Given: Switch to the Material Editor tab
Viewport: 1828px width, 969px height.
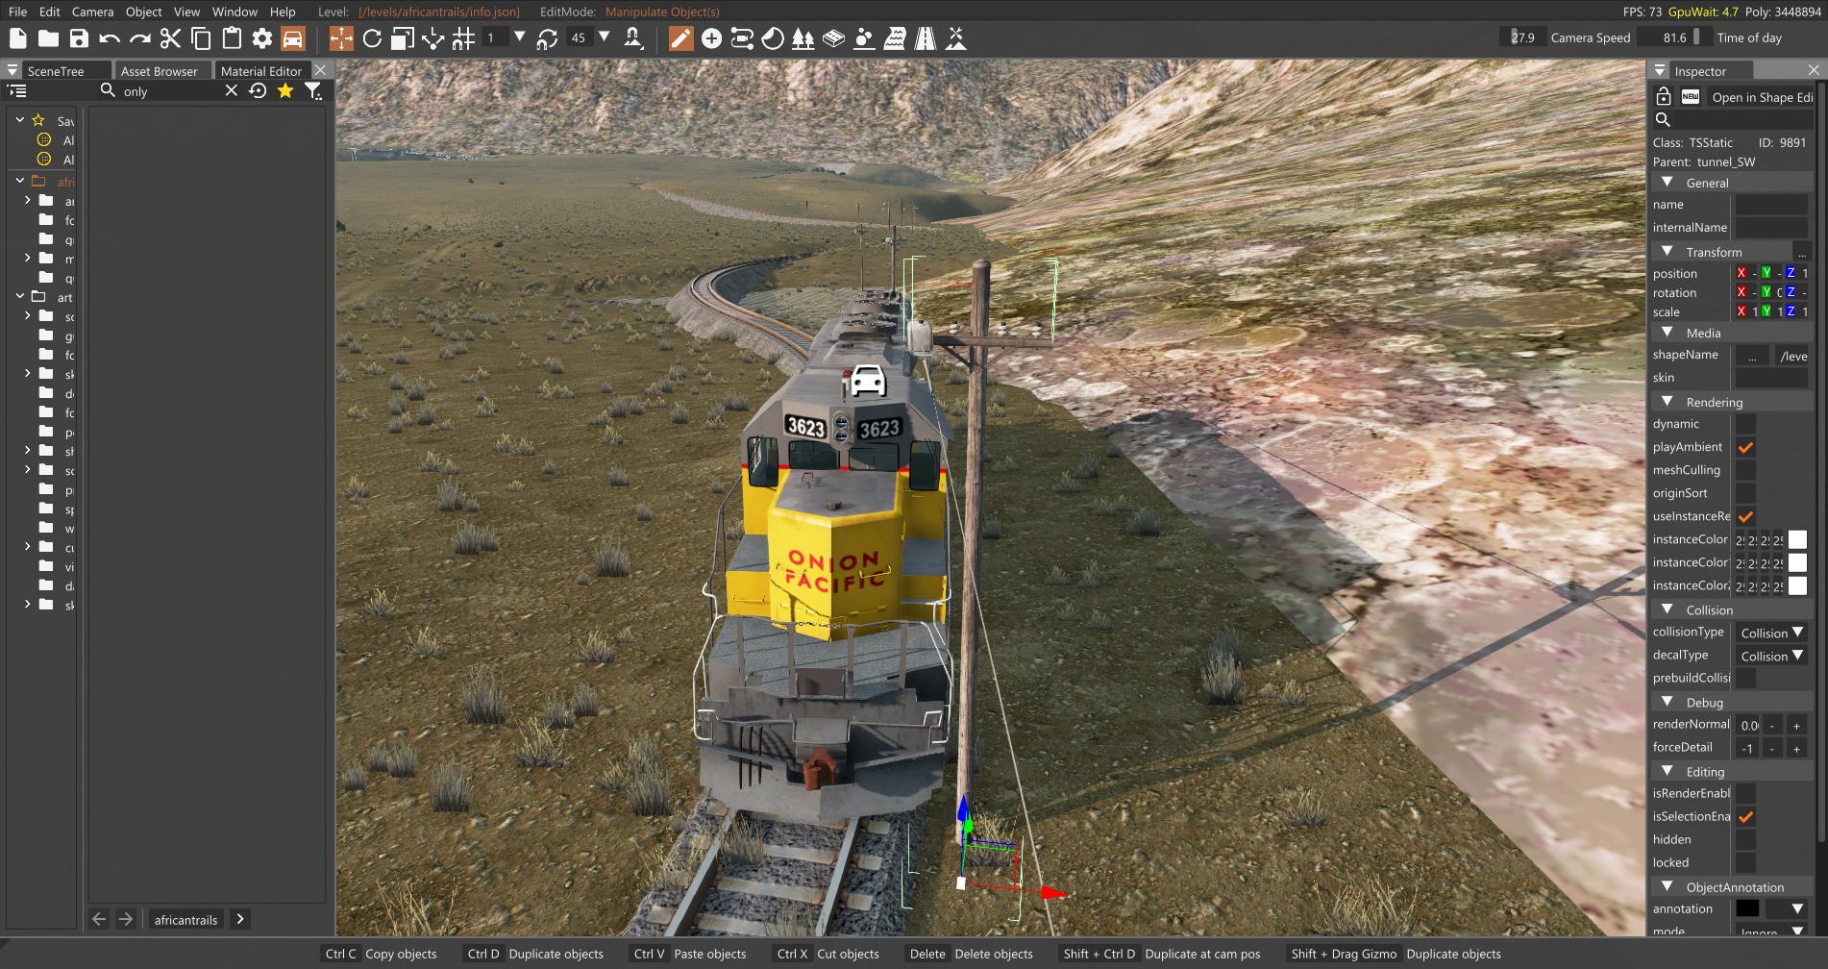Looking at the screenshot, I should 261,70.
